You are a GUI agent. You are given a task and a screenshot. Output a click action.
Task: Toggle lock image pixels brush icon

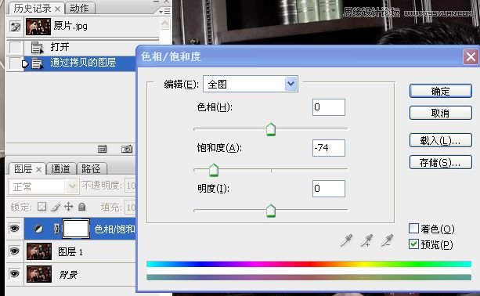pyautogui.click(x=56, y=207)
